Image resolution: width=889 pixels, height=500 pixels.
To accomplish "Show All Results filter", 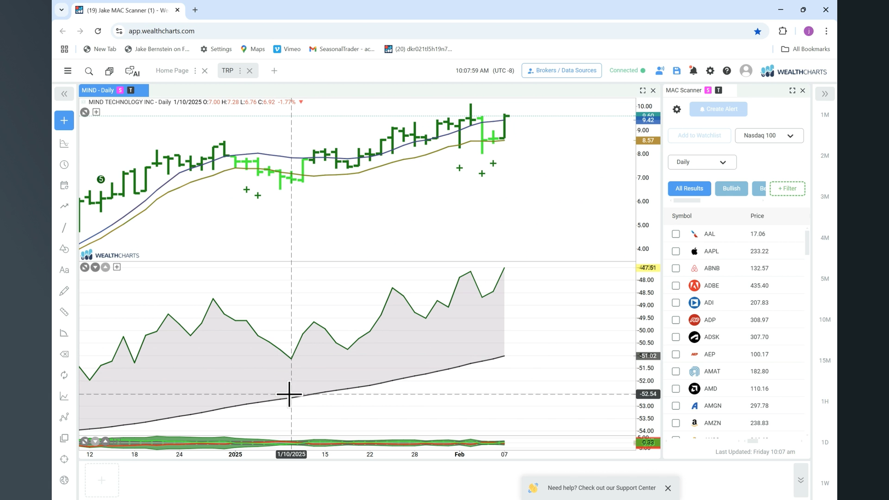I will (x=689, y=188).
